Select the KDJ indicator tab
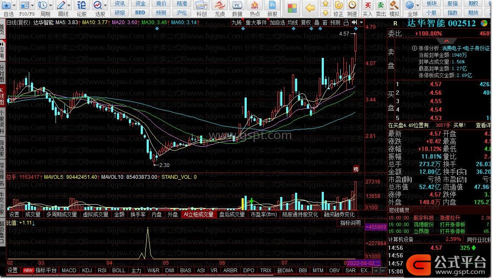 pyautogui.click(x=87, y=271)
